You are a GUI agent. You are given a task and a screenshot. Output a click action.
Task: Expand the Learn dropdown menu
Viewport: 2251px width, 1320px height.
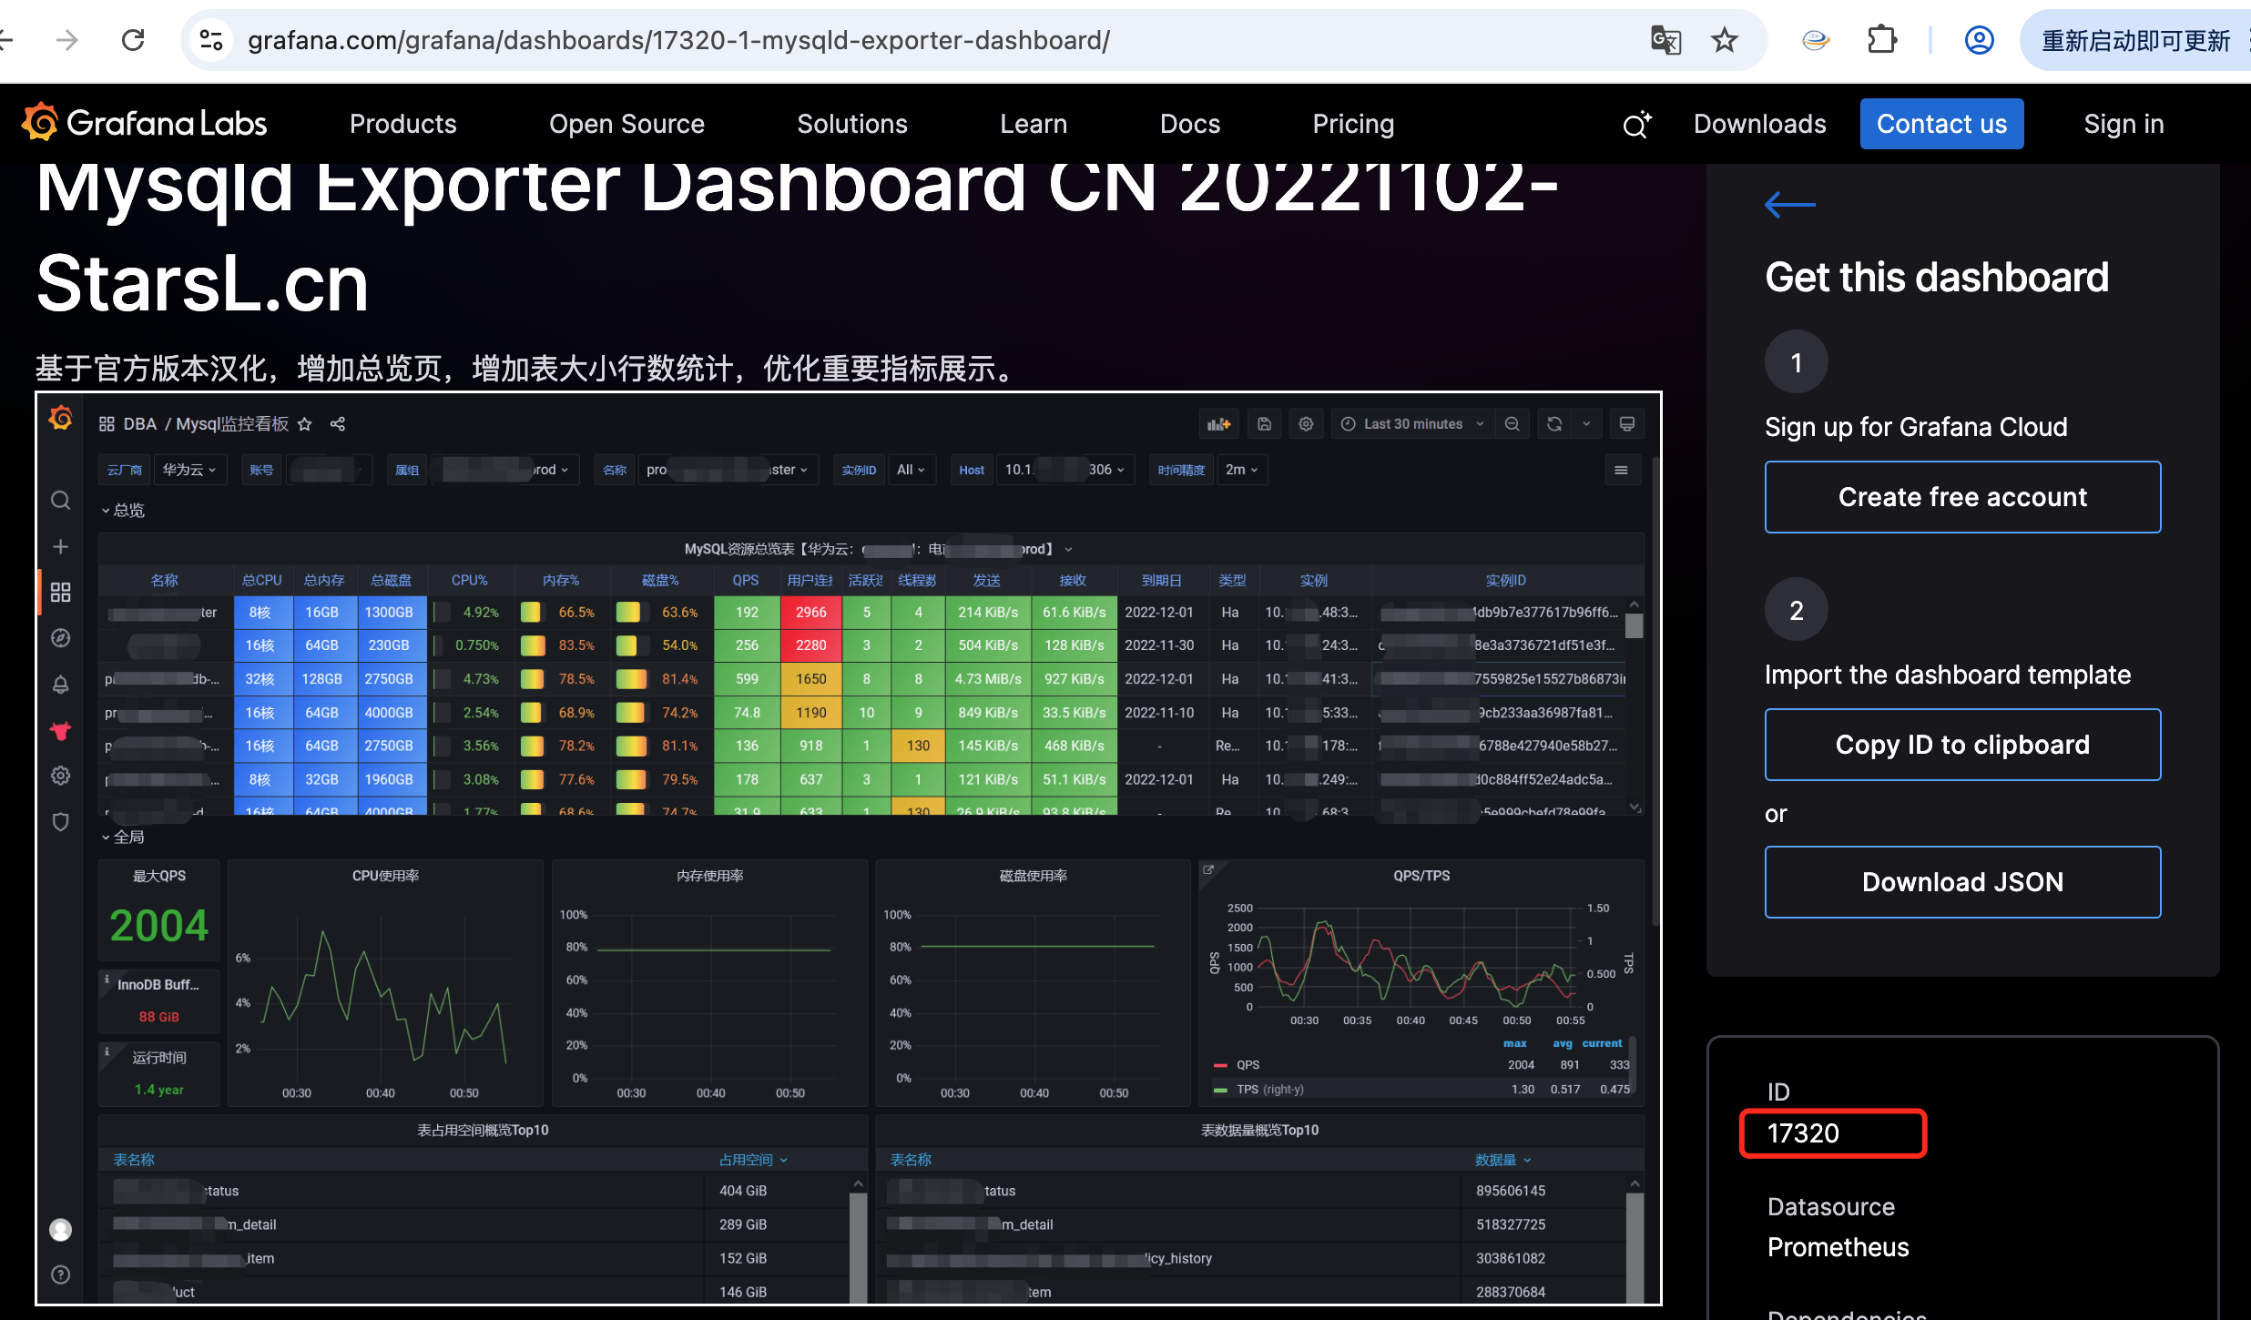click(1033, 124)
